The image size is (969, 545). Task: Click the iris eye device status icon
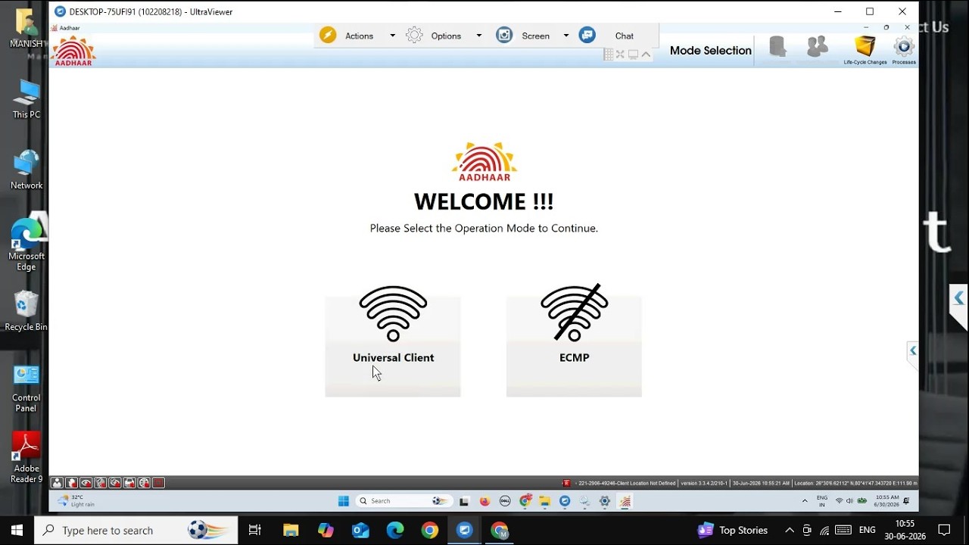coord(86,483)
